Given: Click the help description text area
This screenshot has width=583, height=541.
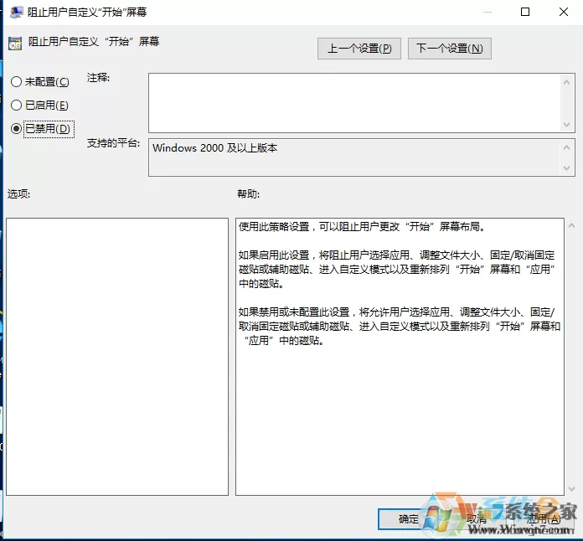Looking at the screenshot, I should tap(400, 357).
